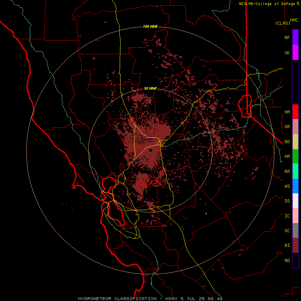This screenshot has height=301, width=301.
Task: Click the UK legend label
Action: [x=287, y=53]
